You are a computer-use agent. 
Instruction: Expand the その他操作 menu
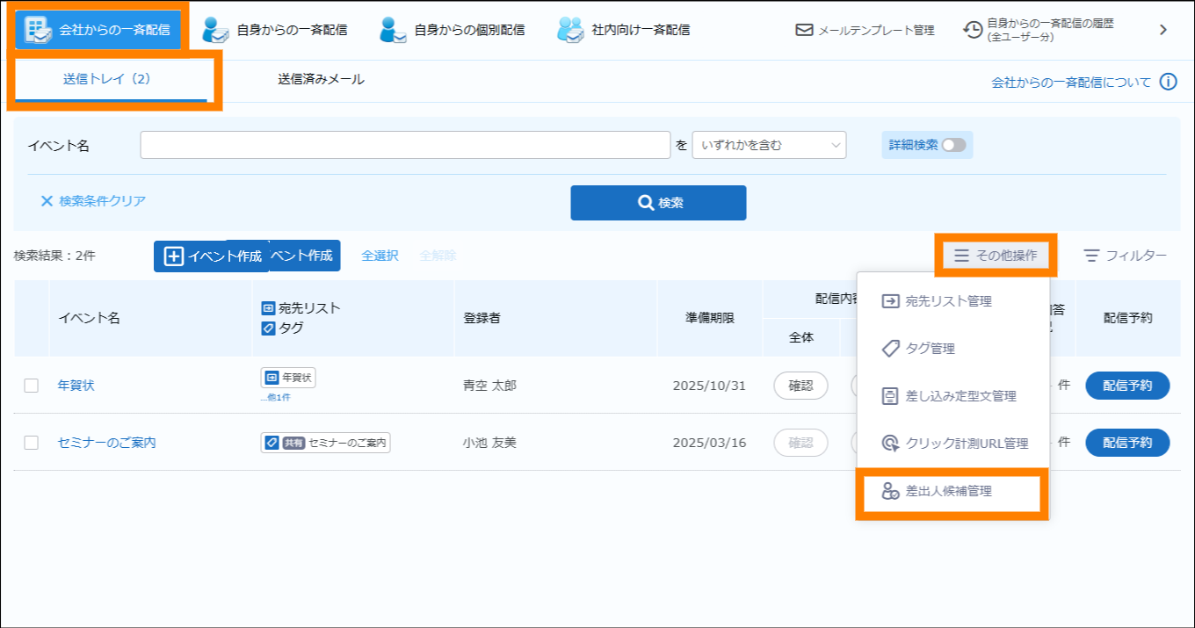996,256
